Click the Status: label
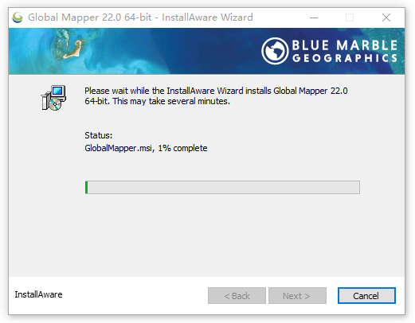This screenshot has width=415, height=323. pyautogui.click(x=99, y=135)
